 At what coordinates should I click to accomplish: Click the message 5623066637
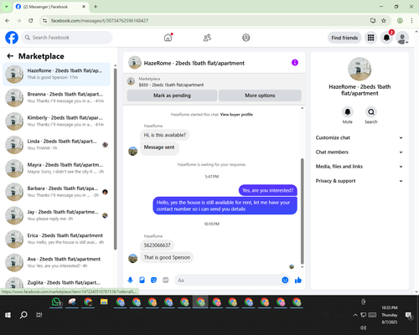157,245
